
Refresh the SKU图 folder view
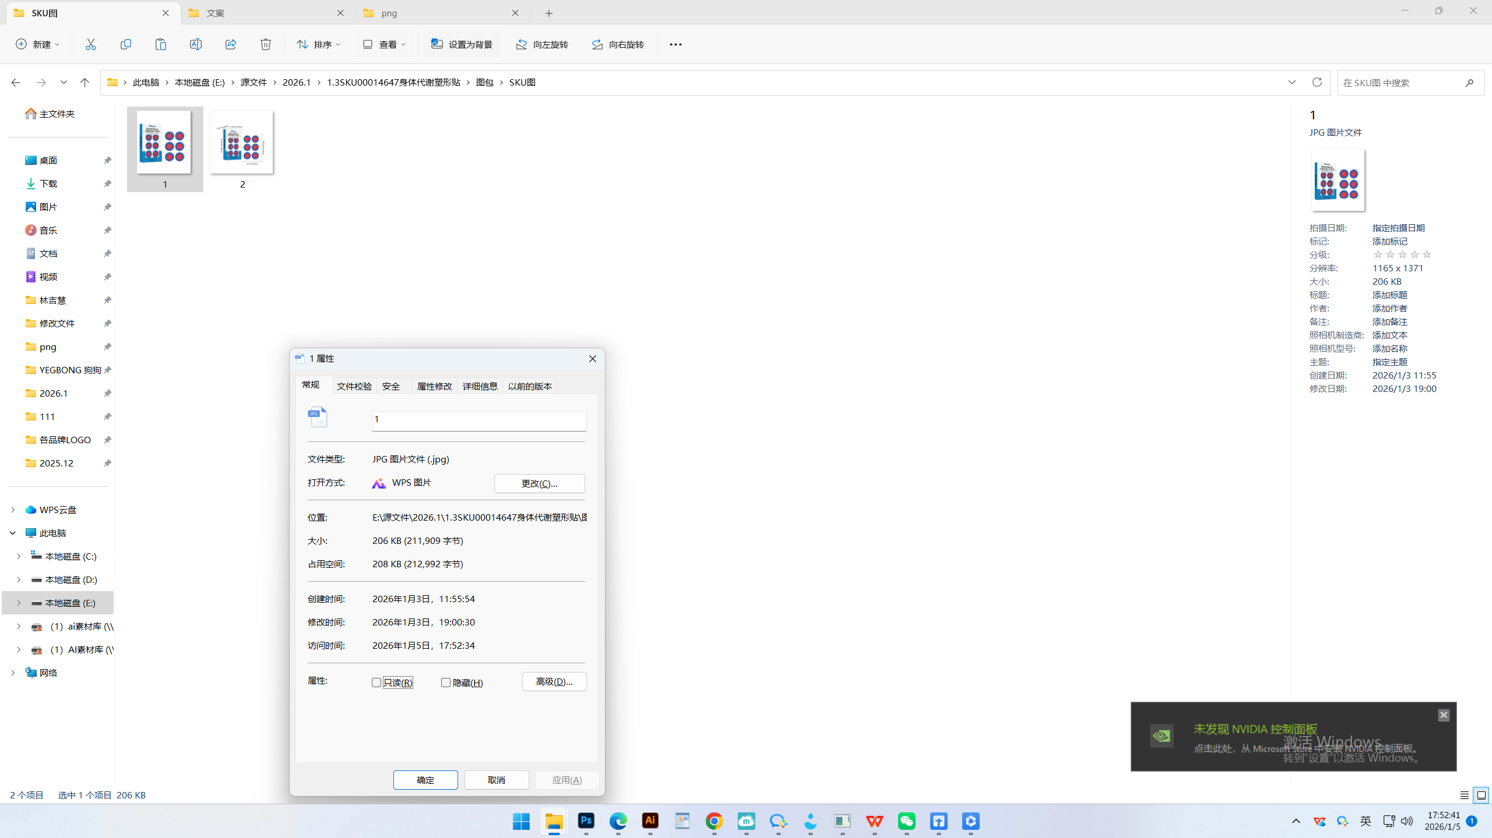point(1317,82)
